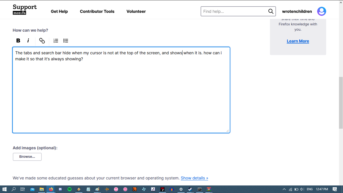Viewport: 343px width, 193px height.
Task: Launch Spotify from the taskbar
Action: coord(70,189)
